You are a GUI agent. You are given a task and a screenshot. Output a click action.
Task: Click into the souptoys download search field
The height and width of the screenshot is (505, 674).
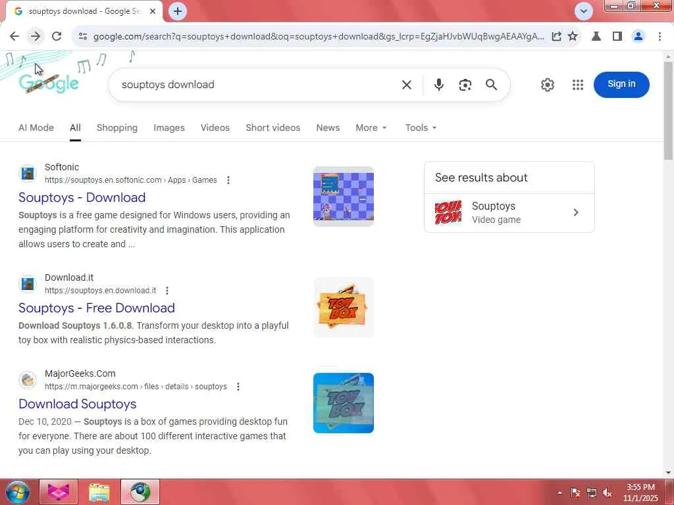(253, 85)
